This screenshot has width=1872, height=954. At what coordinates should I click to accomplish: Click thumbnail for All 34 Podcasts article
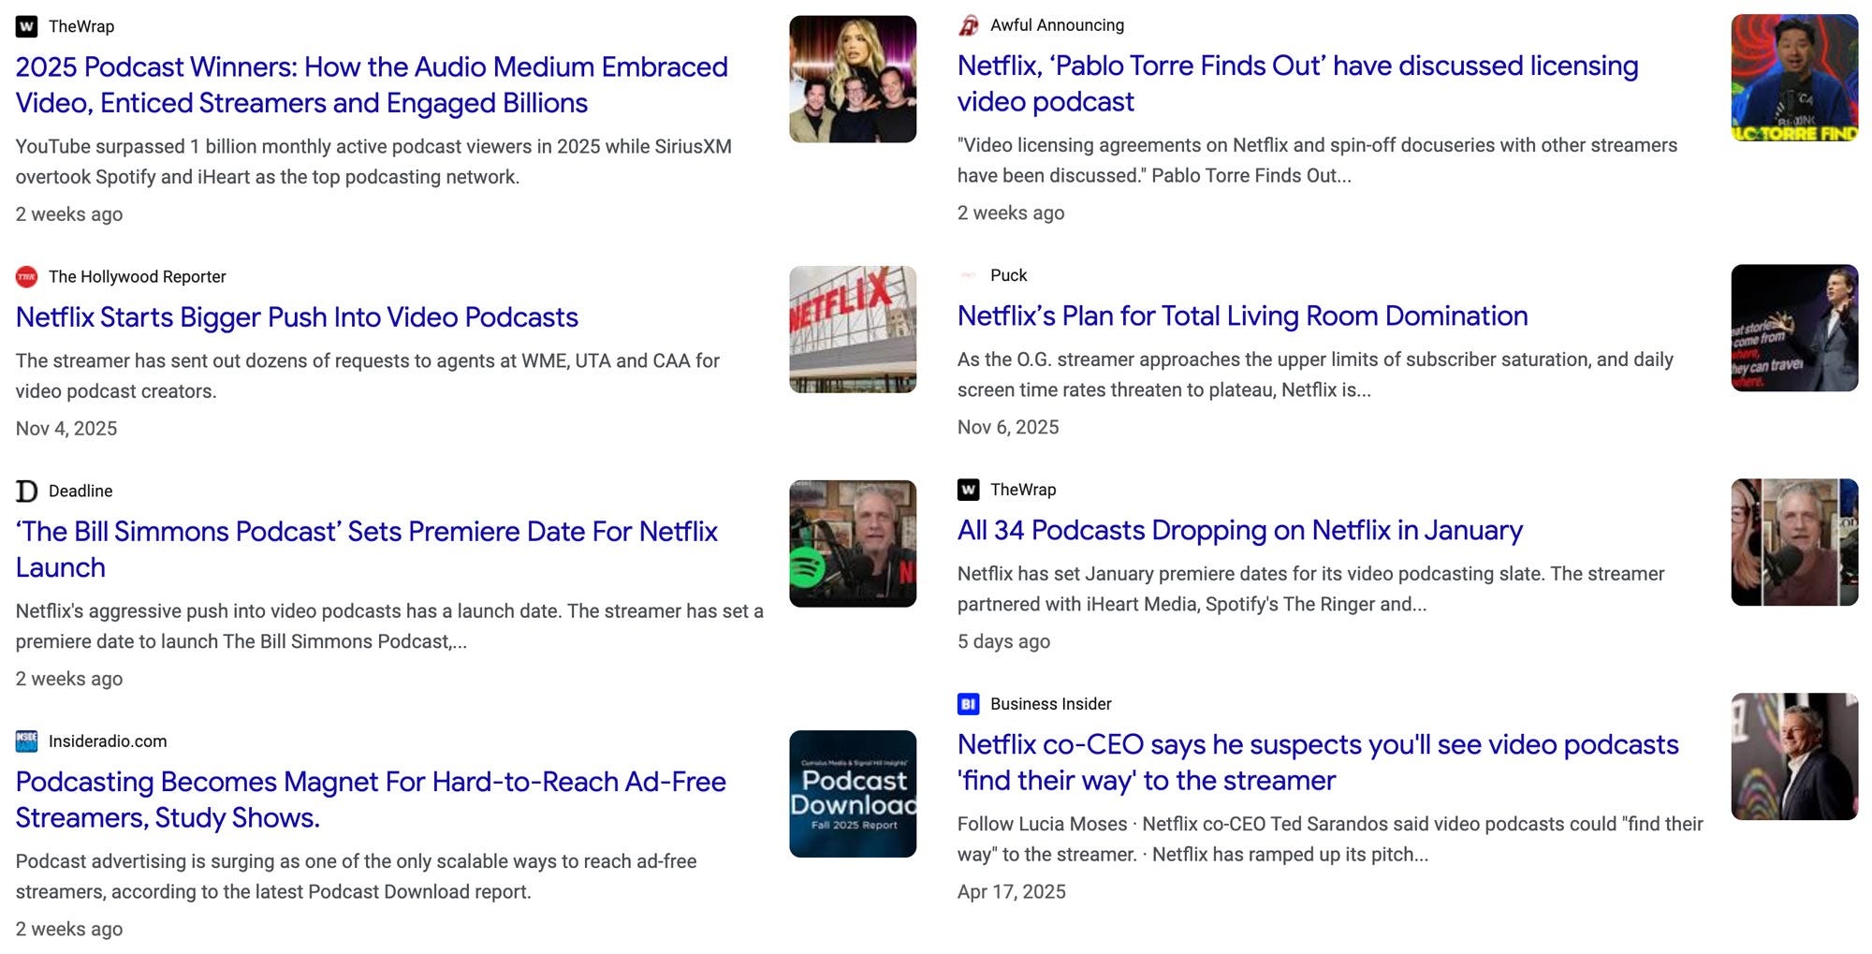coord(1794,542)
